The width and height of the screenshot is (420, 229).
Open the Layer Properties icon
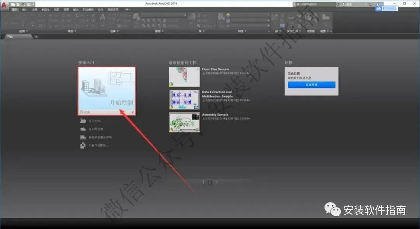[136, 17]
